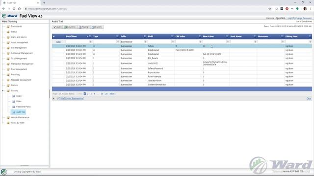
Task: Click the Vehicle Maintenance folder icon
Action: pos(8,117)
